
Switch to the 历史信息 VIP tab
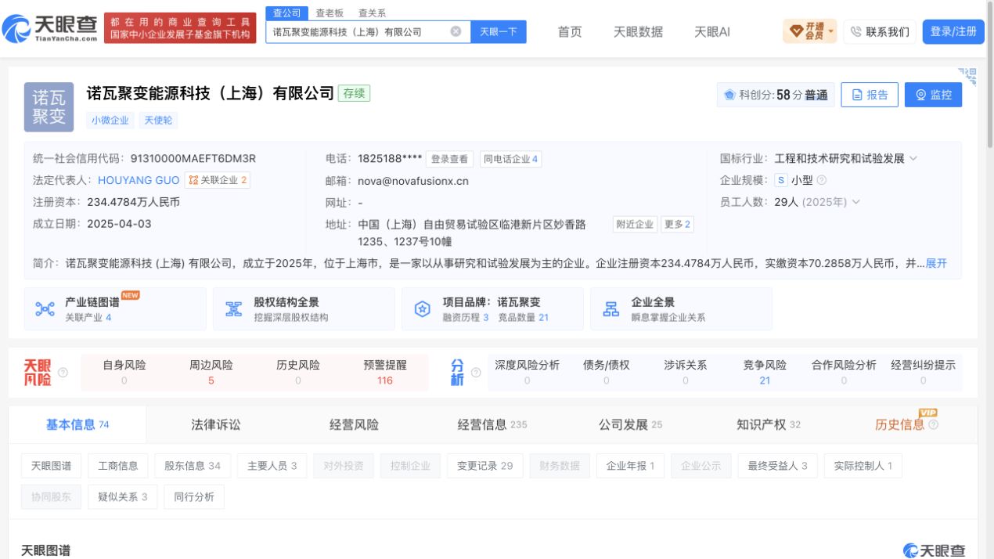click(906, 424)
